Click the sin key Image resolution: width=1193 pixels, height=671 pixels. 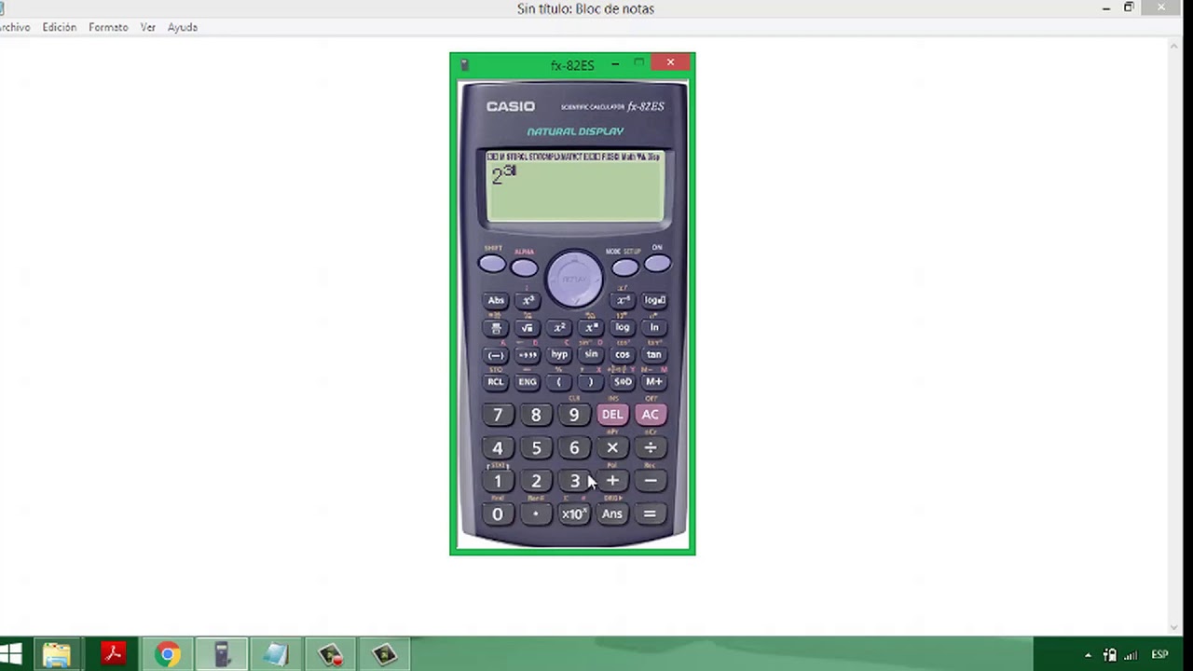(591, 355)
